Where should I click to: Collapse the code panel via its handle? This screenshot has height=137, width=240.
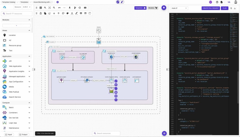[168, 70]
